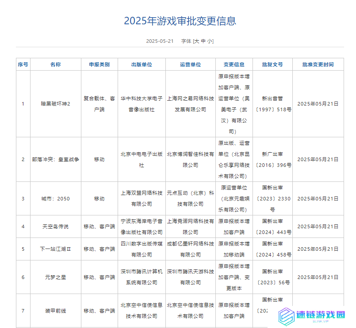356x328 pixels.
Task: Click publisher 北京中电电子出版社
Action: click(142, 159)
